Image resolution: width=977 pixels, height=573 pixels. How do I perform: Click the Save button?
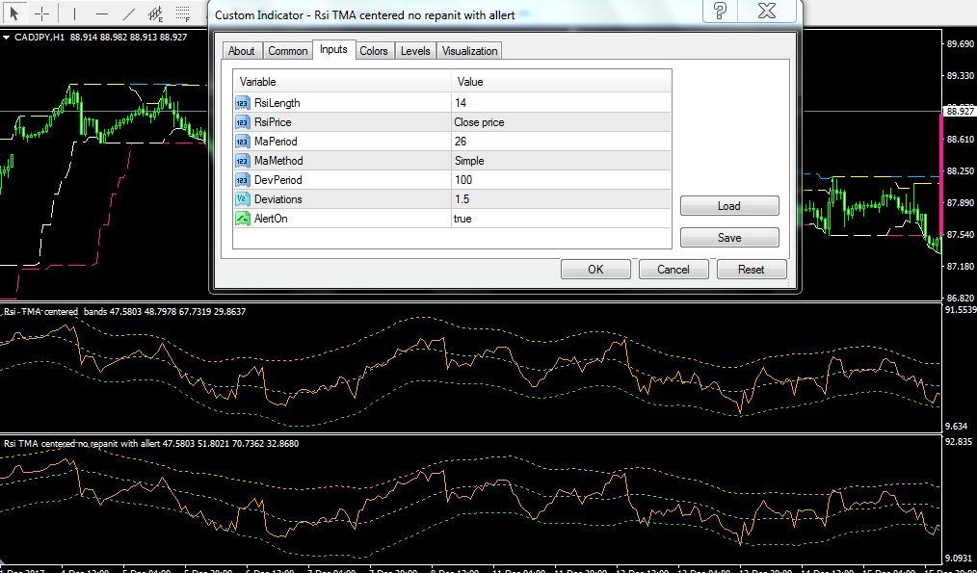click(729, 237)
